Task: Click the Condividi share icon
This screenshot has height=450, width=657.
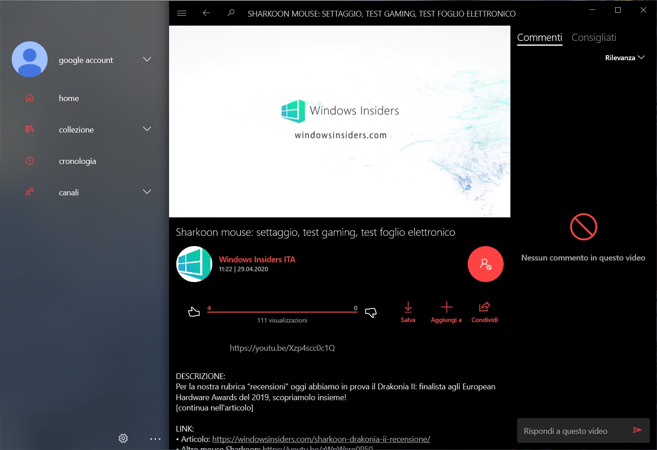Action: pyautogui.click(x=484, y=307)
